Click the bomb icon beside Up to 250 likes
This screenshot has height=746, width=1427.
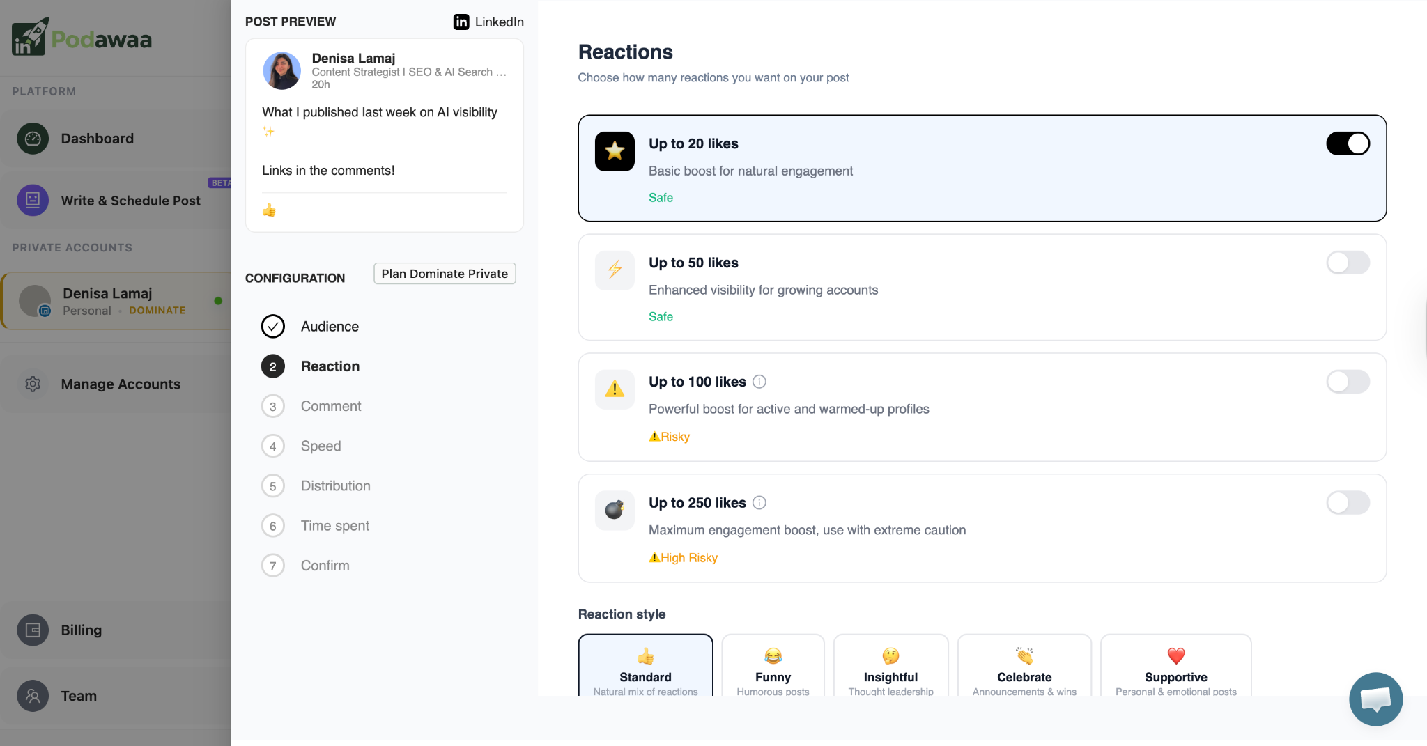pyautogui.click(x=614, y=510)
